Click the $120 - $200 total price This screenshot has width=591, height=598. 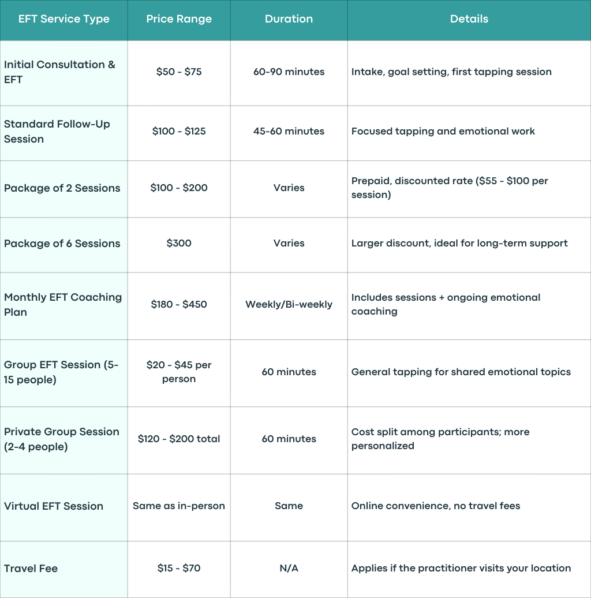pyautogui.click(x=179, y=439)
